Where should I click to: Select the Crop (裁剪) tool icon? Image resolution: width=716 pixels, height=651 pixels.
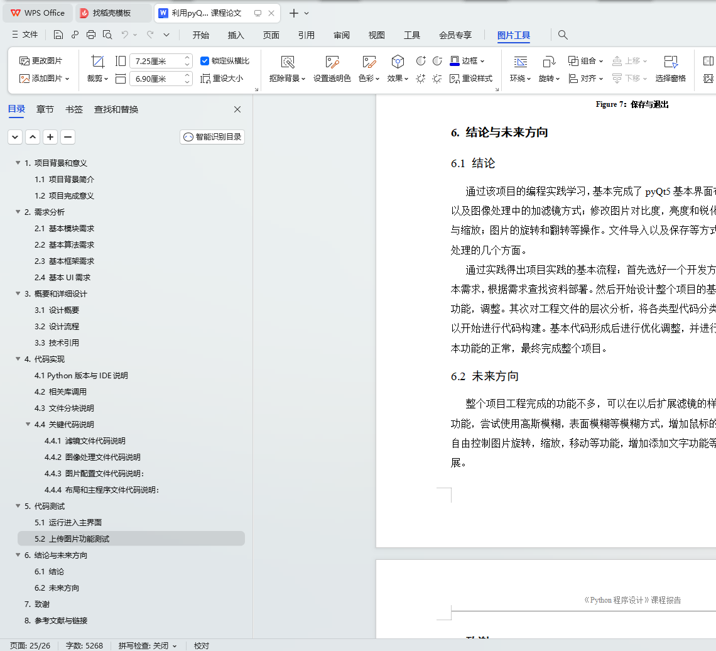pos(98,61)
